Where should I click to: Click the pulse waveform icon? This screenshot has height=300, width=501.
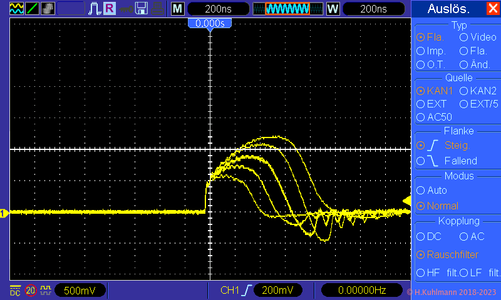[x=95, y=8]
